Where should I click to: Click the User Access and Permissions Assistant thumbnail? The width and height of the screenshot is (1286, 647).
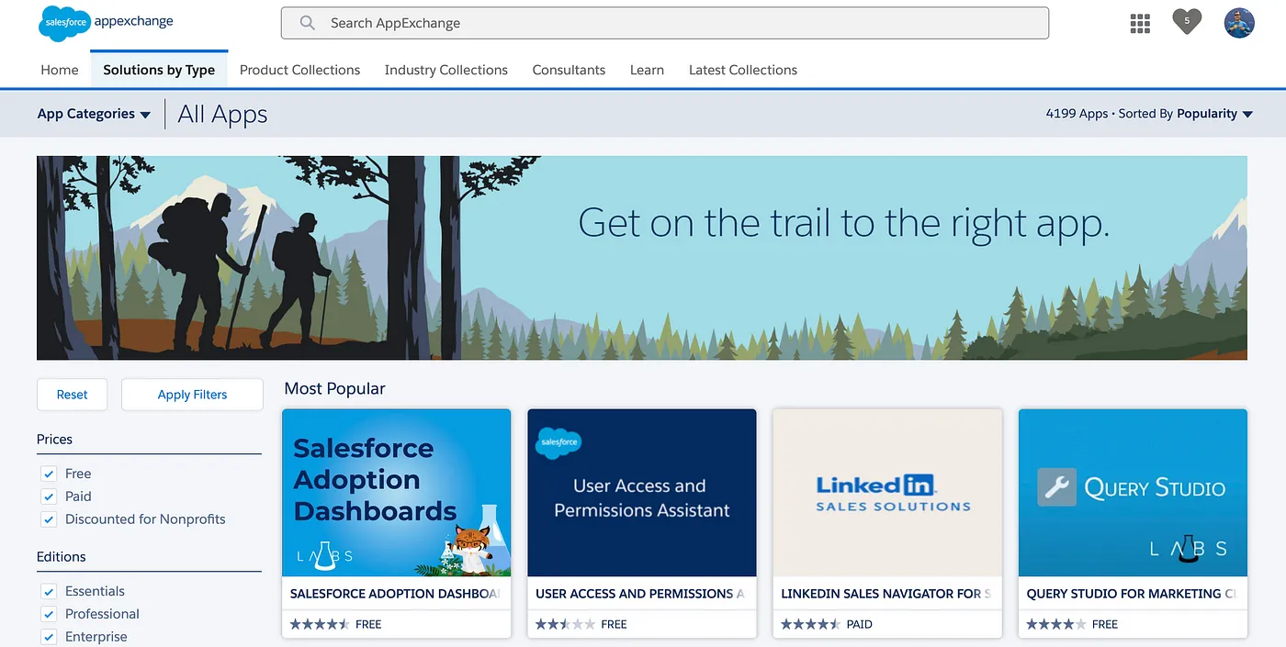641,493
